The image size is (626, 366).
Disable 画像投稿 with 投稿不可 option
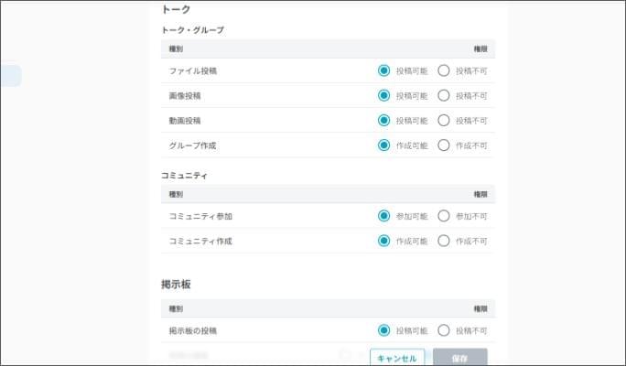click(444, 95)
